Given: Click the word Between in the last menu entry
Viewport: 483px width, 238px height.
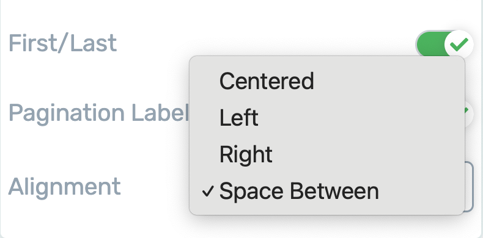Looking at the screenshot, I should (x=334, y=191).
